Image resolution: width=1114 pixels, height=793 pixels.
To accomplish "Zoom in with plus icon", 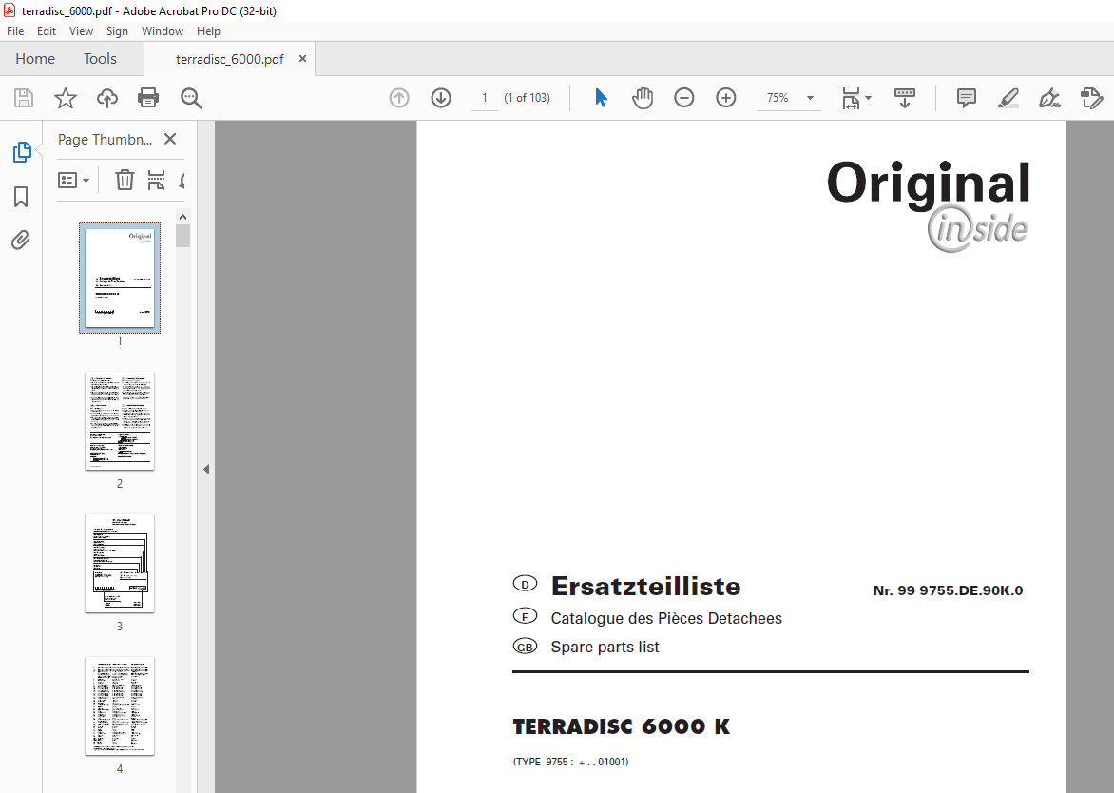I will coord(726,98).
